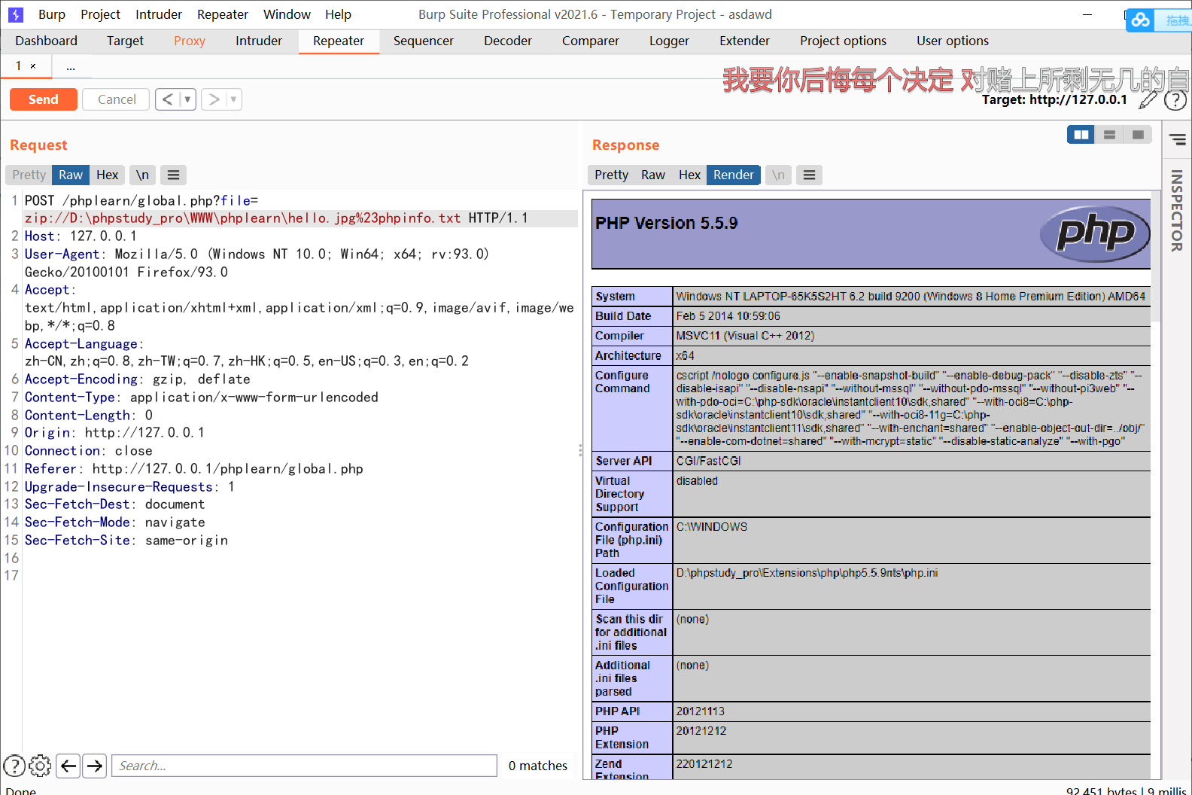This screenshot has width=1192, height=795.
Task: Toggle non-printable characters in request
Action: [x=142, y=175]
